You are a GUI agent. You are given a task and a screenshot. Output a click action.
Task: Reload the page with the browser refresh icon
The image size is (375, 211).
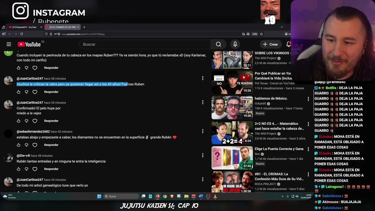(22, 34)
